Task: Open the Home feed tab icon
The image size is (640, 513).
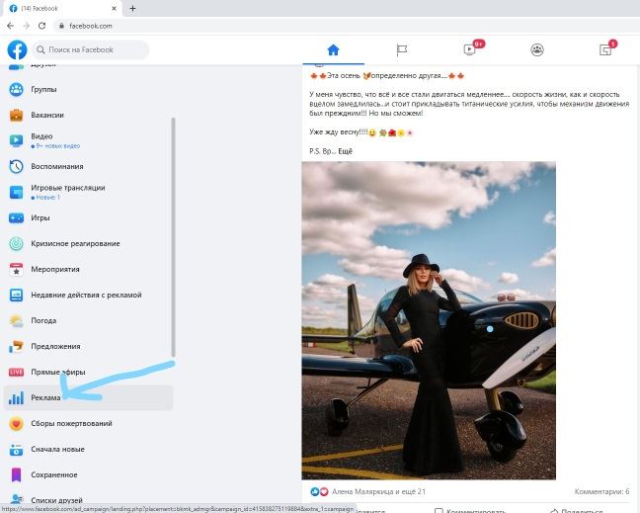Action: [x=333, y=49]
